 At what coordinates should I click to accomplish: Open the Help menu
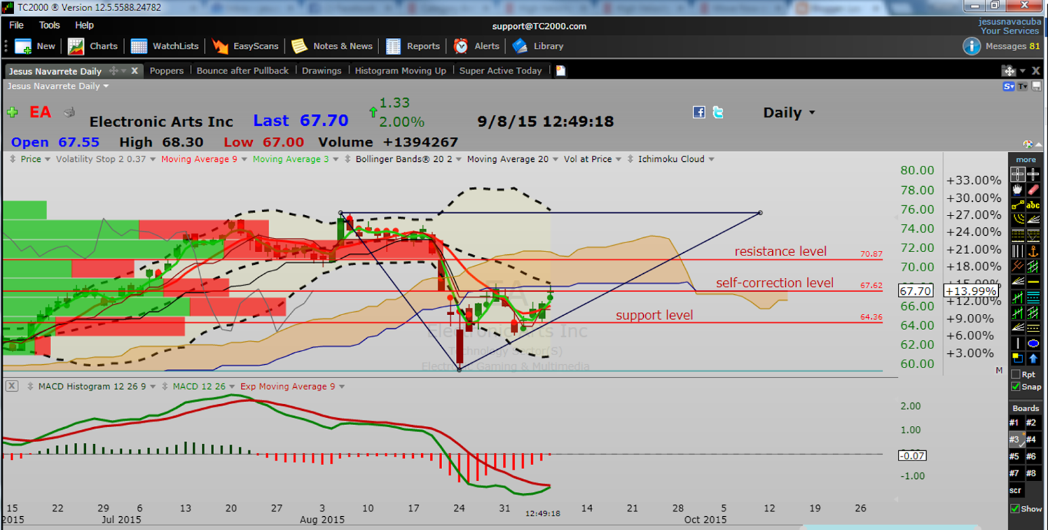coord(84,25)
